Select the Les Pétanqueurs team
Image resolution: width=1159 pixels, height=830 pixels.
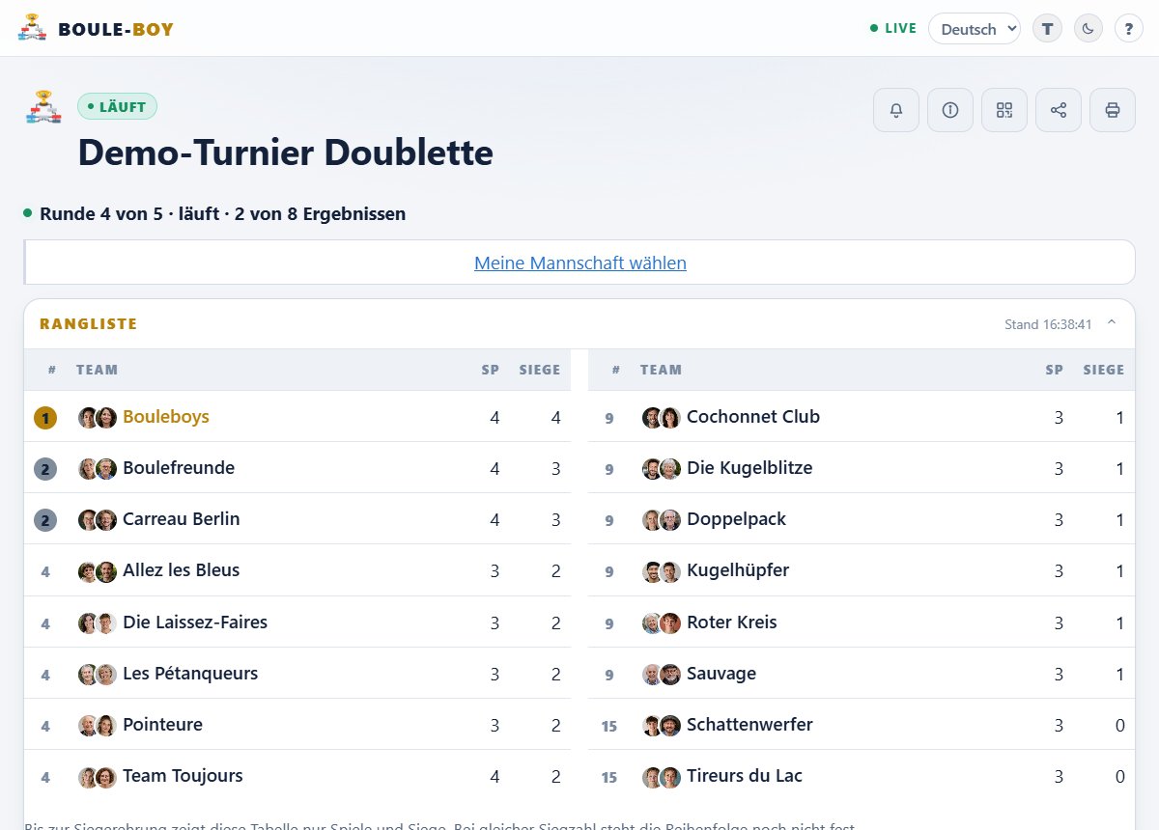[190, 673]
